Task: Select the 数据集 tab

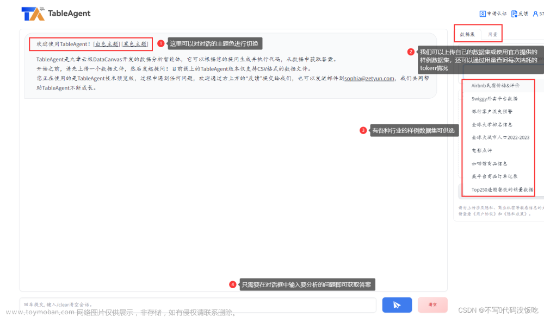Action: [x=467, y=34]
